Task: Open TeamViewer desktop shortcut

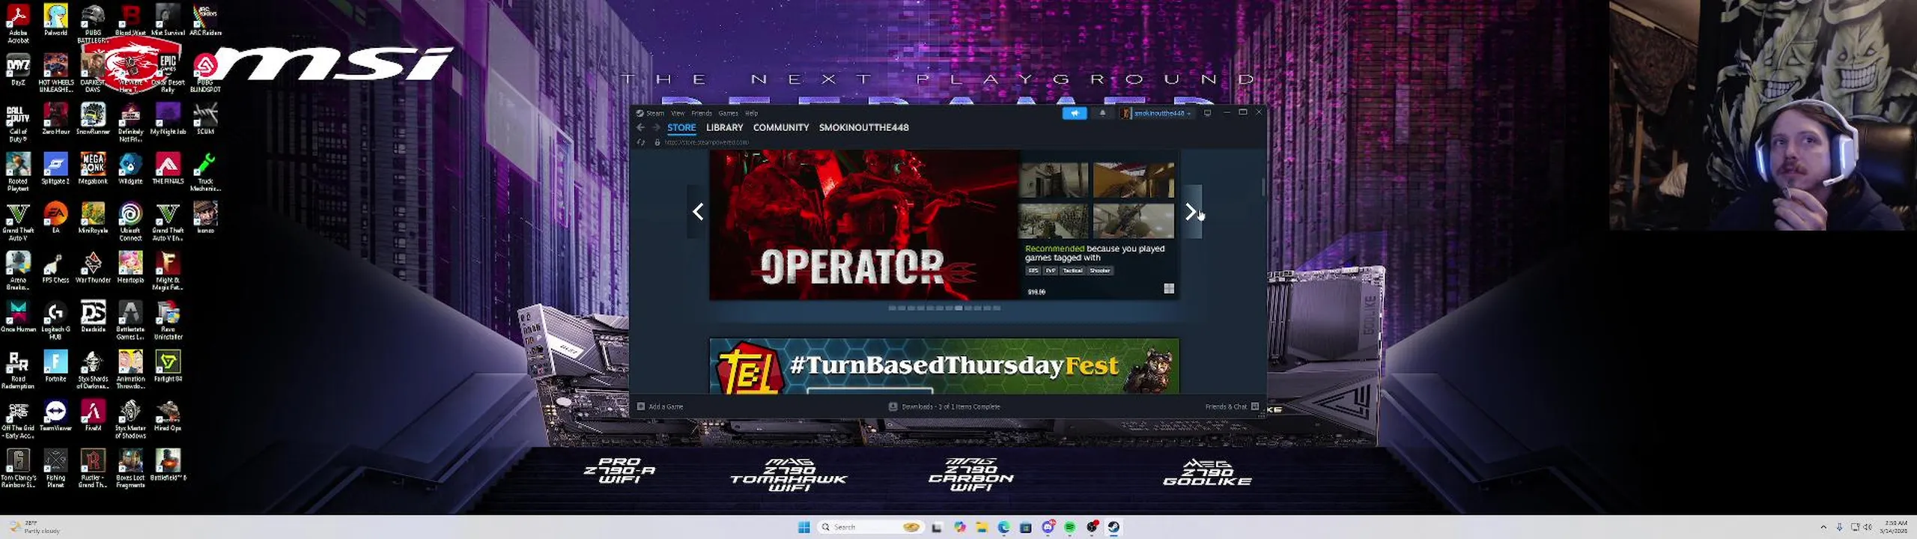Action: [55, 416]
